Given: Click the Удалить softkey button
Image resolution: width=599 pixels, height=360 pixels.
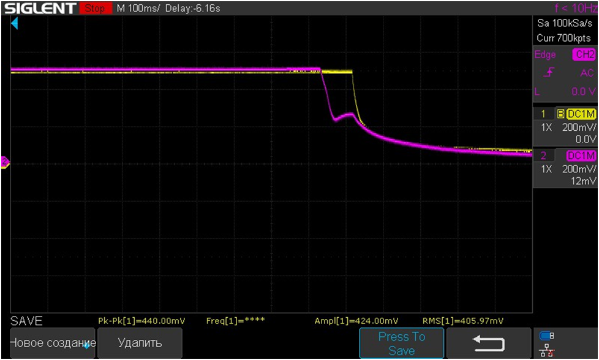Looking at the screenshot, I should (x=140, y=343).
